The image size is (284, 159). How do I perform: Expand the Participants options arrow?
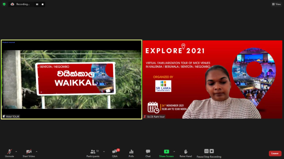coord(104,151)
